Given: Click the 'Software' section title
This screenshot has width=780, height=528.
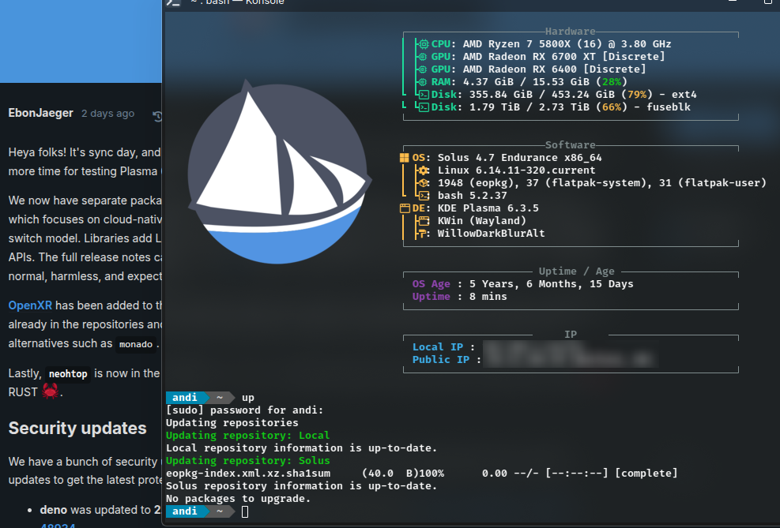Looking at the screenshot, I should 570,145.
